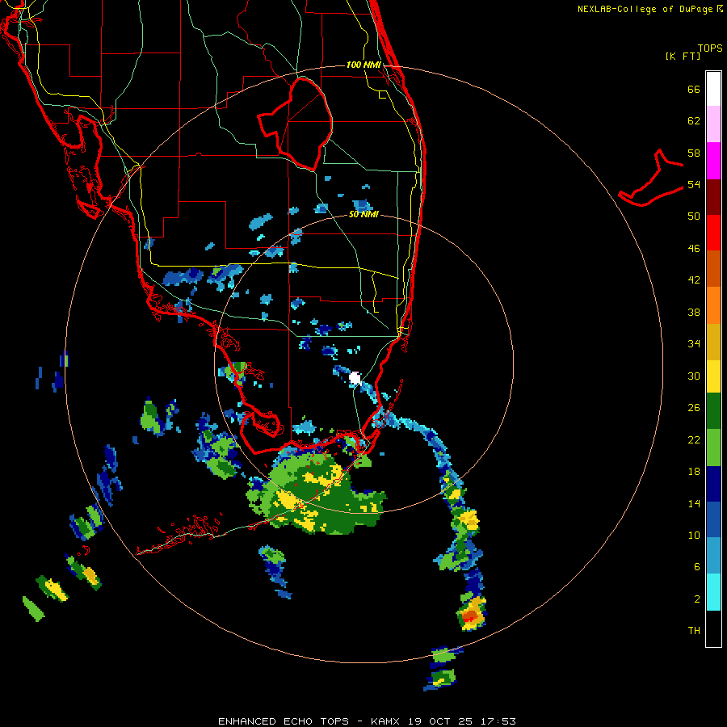This screenshot has height=727, width=727.
Task: Pick the bright orange legend swatch
Action: pos(713,305)
